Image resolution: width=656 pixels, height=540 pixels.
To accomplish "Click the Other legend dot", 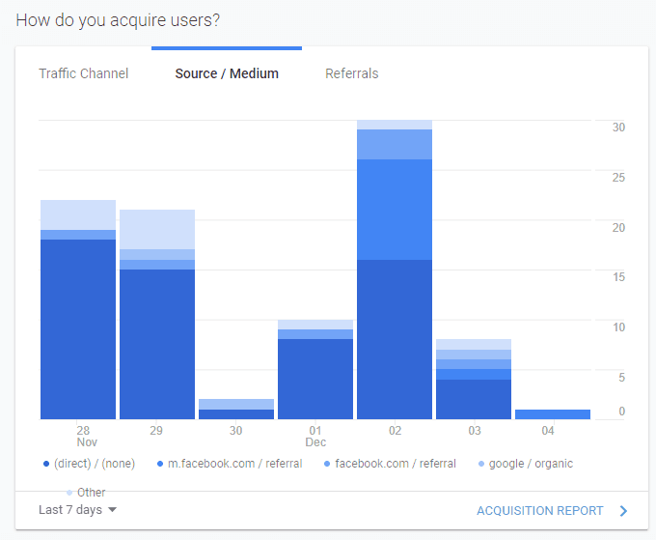I will click(x=69, y=493).
